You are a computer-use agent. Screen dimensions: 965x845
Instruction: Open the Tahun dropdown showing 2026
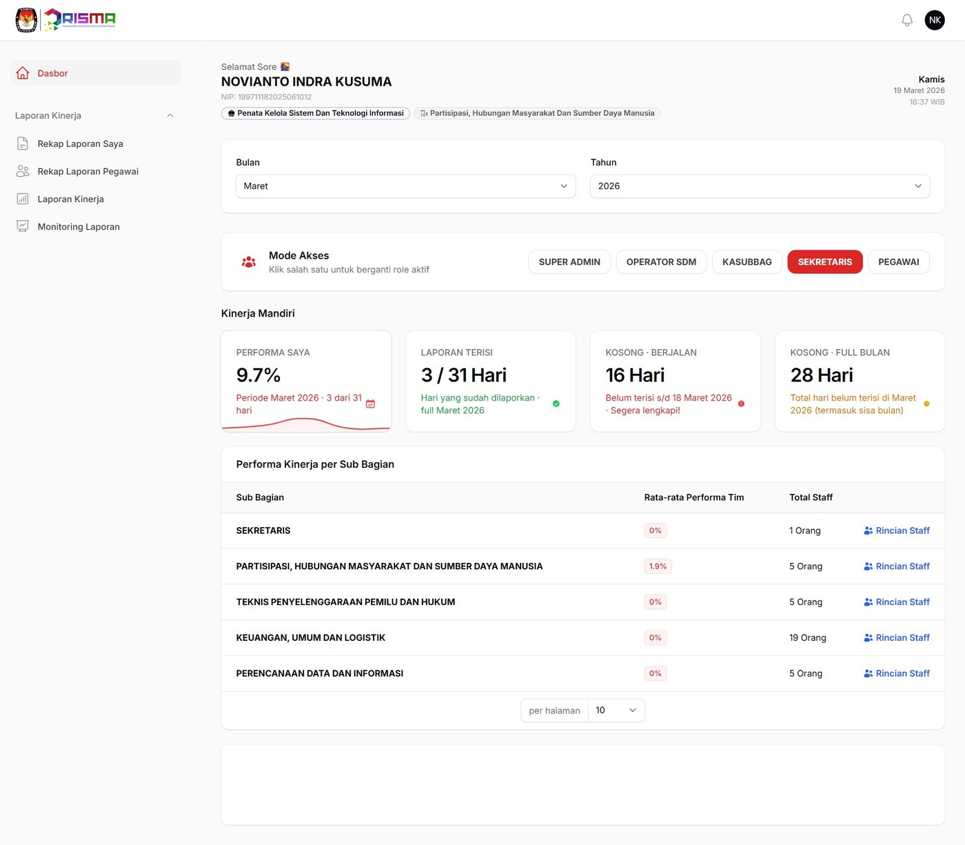click(x=760, y=186)
